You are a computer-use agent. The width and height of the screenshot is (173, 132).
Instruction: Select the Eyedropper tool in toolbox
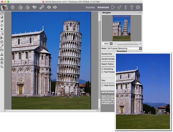[2, 46]
